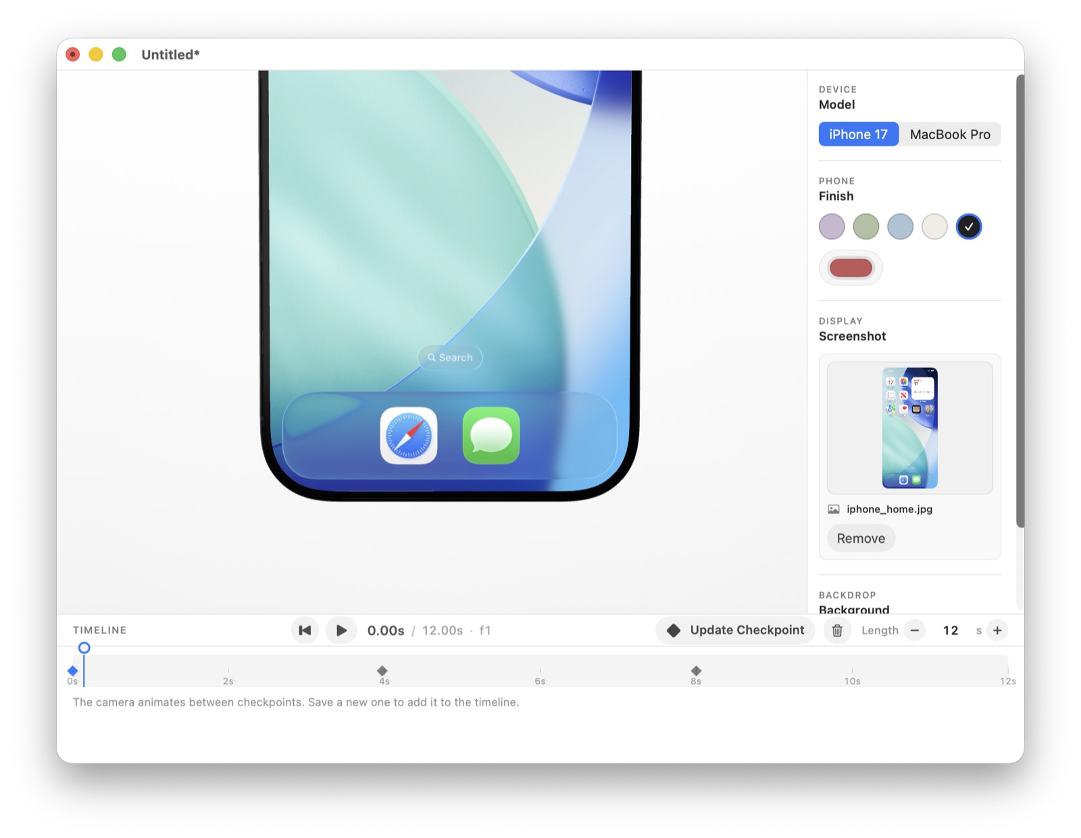Click the 6s tick on the timeline
The height and width of the screenshot is (838, 1081).
[x=540, y=677]
